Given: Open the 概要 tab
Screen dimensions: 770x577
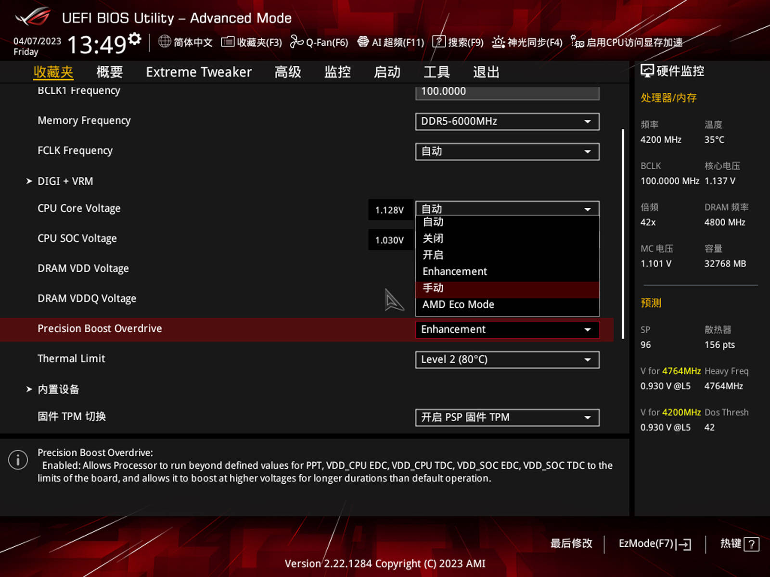Looking at the screenshot, I should click(x=110, y=72).
